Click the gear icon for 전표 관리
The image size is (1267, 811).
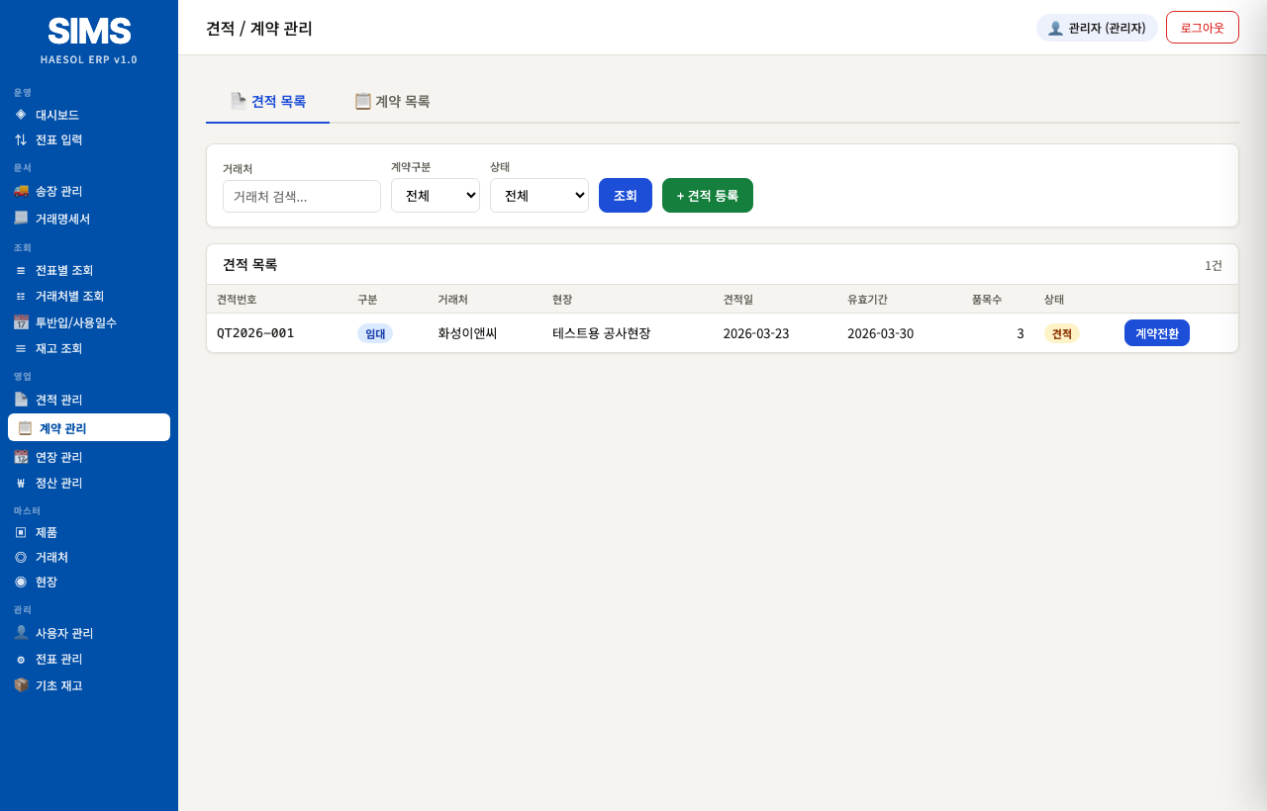pyautogui.click(x=21, y=659)
